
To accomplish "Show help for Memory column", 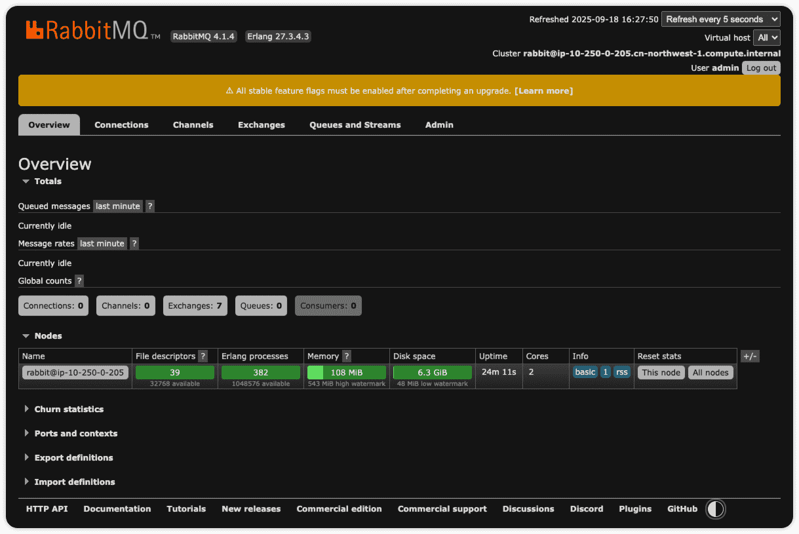I will coord(347,356).
